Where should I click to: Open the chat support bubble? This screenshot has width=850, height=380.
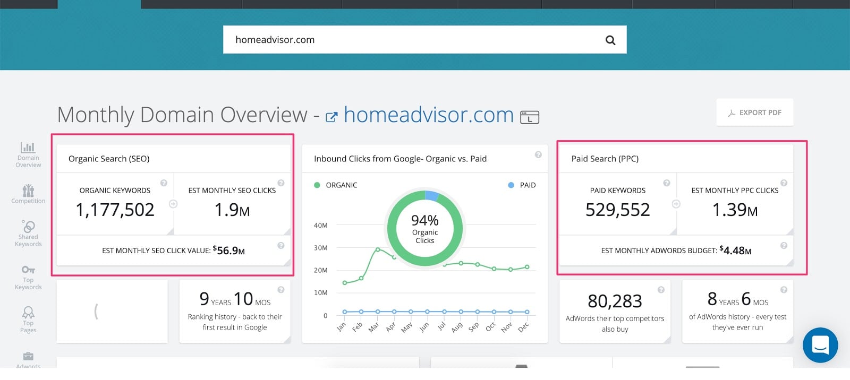820,345
